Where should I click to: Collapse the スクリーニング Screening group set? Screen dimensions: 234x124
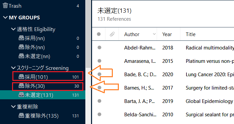tap(13, 68)
